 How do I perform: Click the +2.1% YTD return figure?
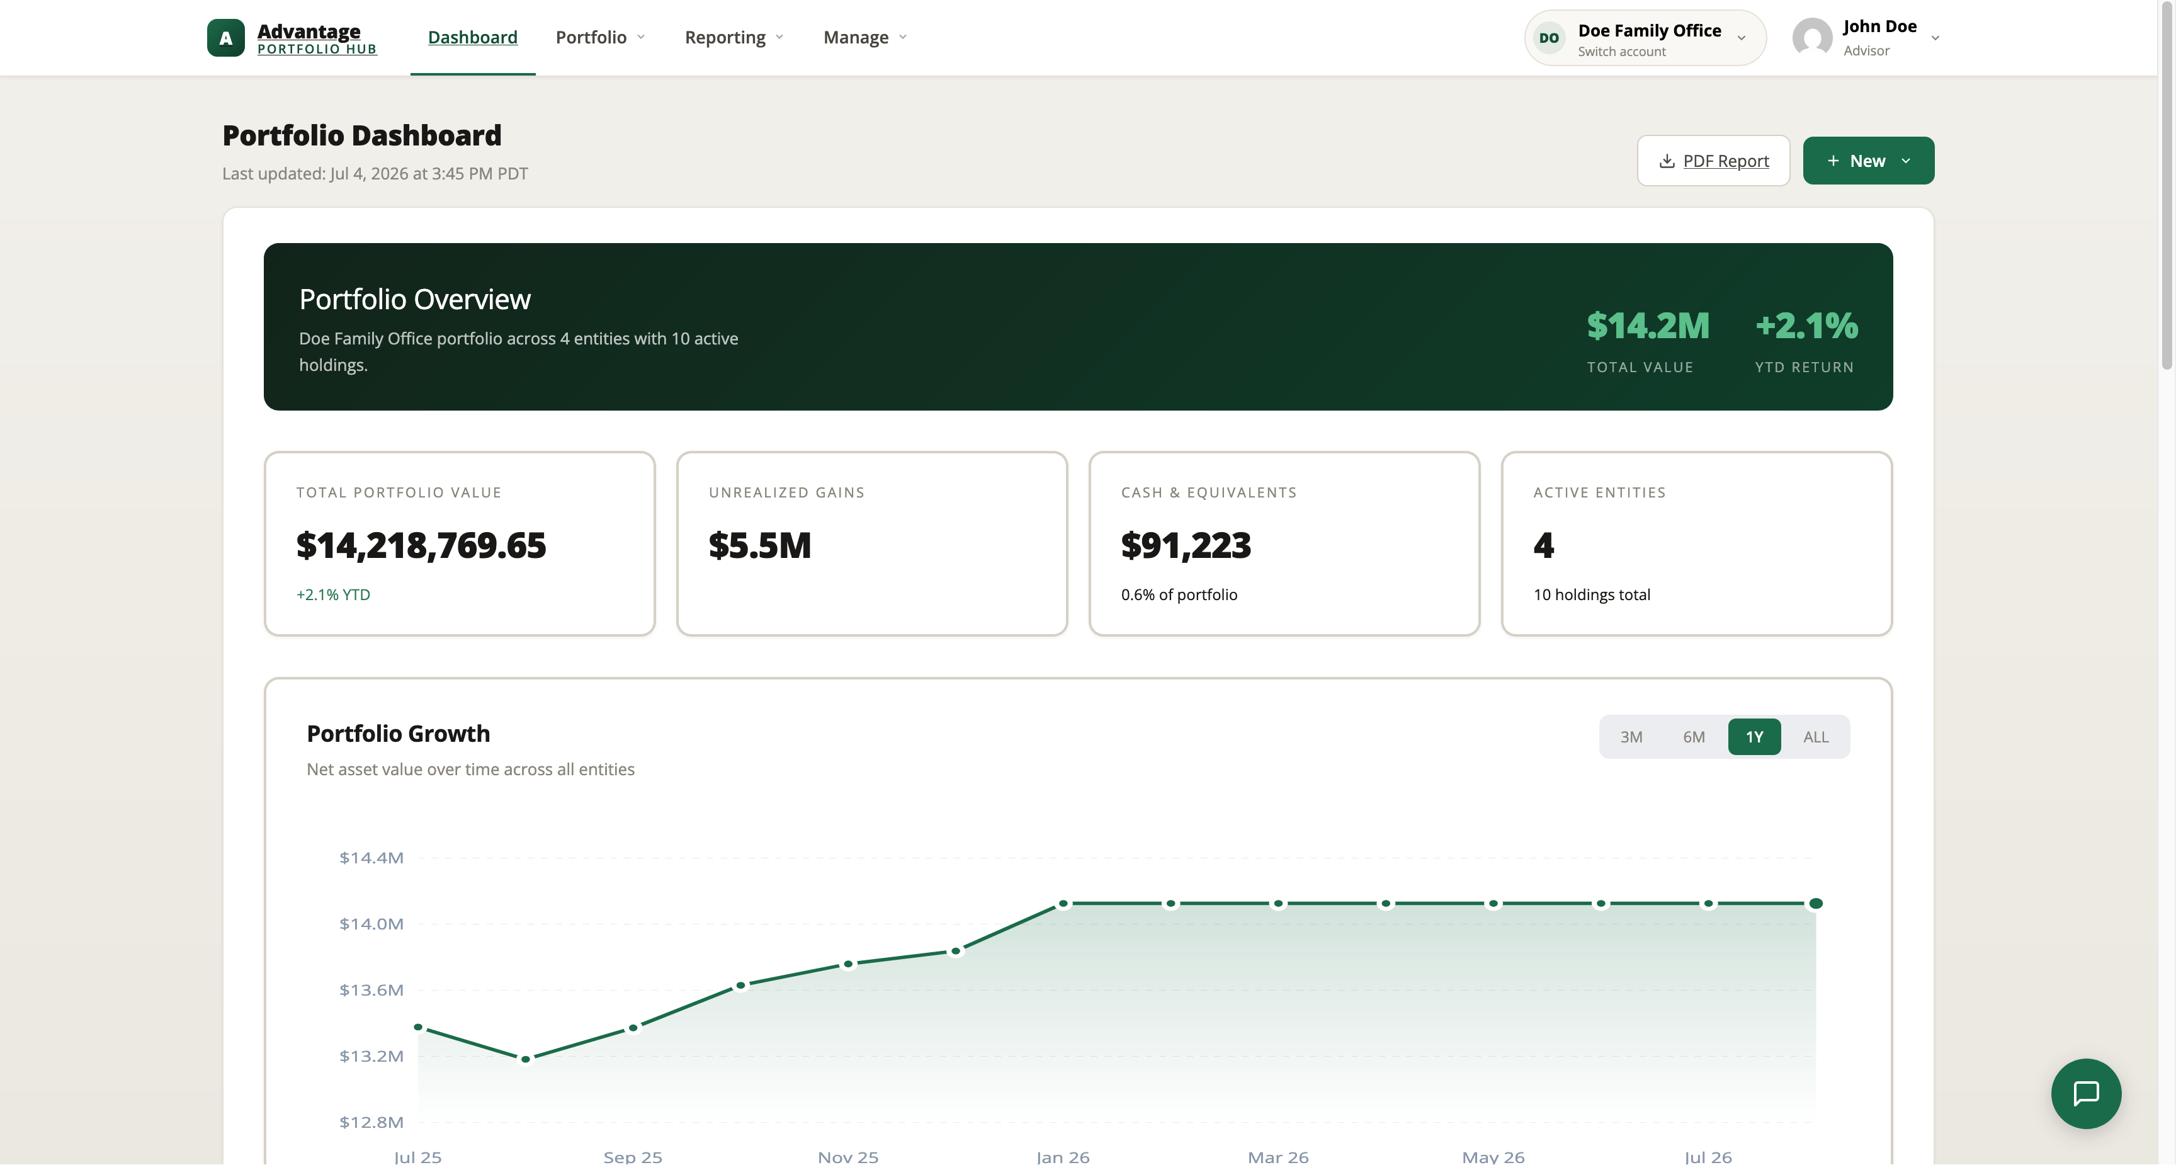pyautogui.click(x=1806, y=326)
